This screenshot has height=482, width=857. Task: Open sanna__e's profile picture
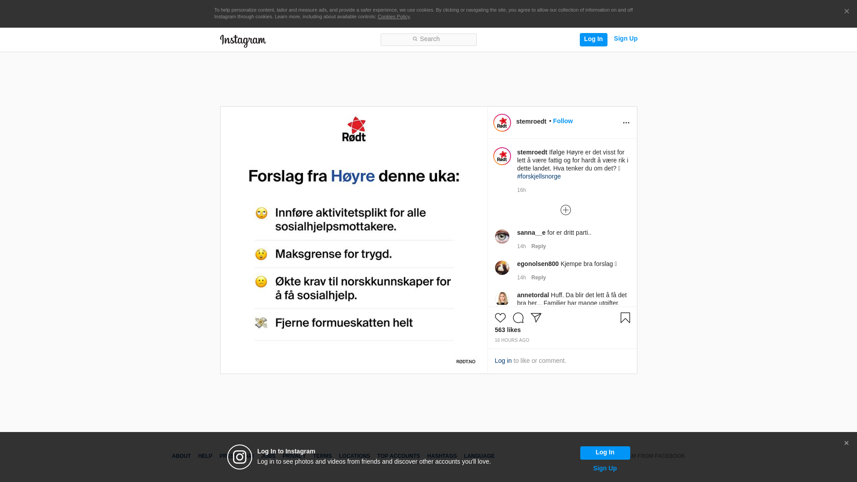(x=502, y=237)
